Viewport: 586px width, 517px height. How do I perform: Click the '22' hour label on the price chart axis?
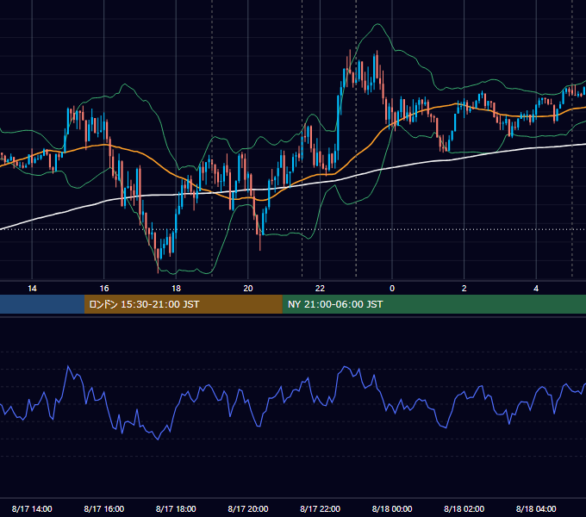click(x=320, y=288)
